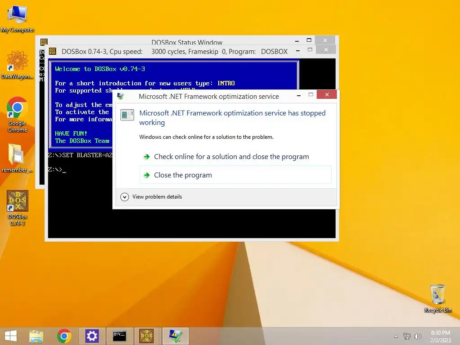Image resolution: width=460 pixels, height=345 pixels.
Task: Close the DOSBox Status Window
Action: click(x=325, y=40)
